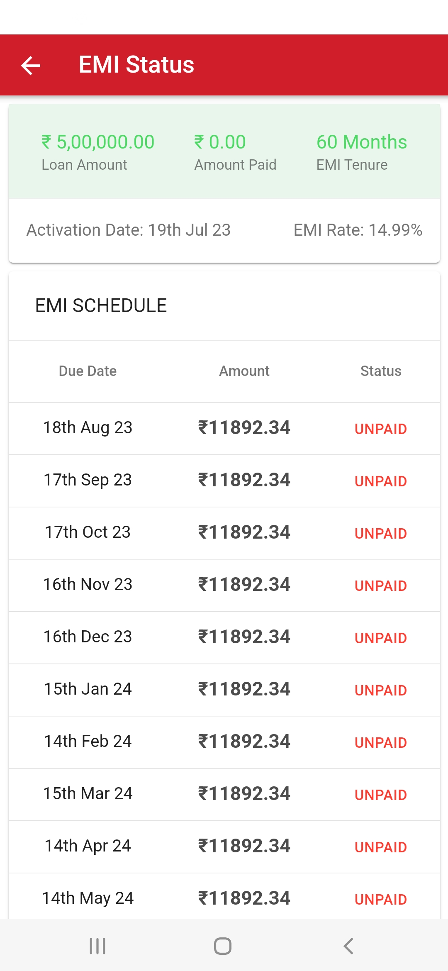Select the 18th Aug 23 due date

click(x=88, y=428)
